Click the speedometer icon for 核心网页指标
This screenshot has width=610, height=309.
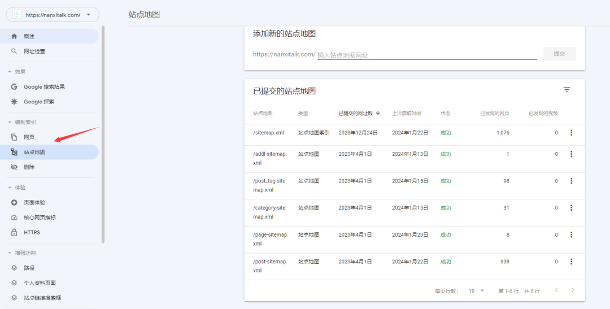[14, 217]
